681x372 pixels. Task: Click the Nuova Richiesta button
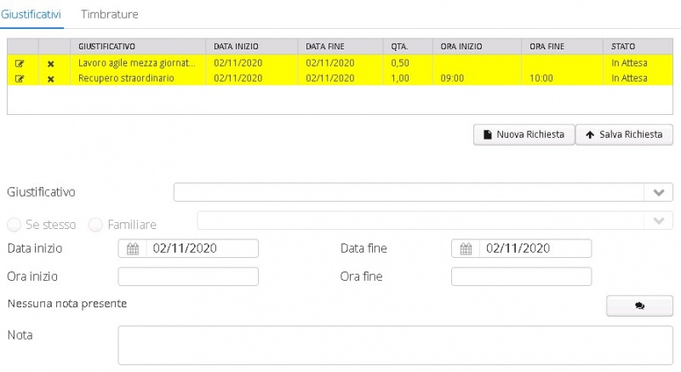pyautogui.click(x=524, y=134)
